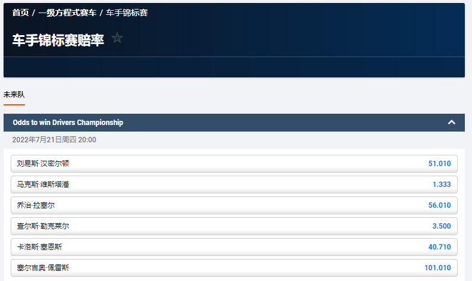Click the 车手锦标赛 breadcrumb
The height and width of the screenshot is (281, 472).
click(x=127, y=13)
